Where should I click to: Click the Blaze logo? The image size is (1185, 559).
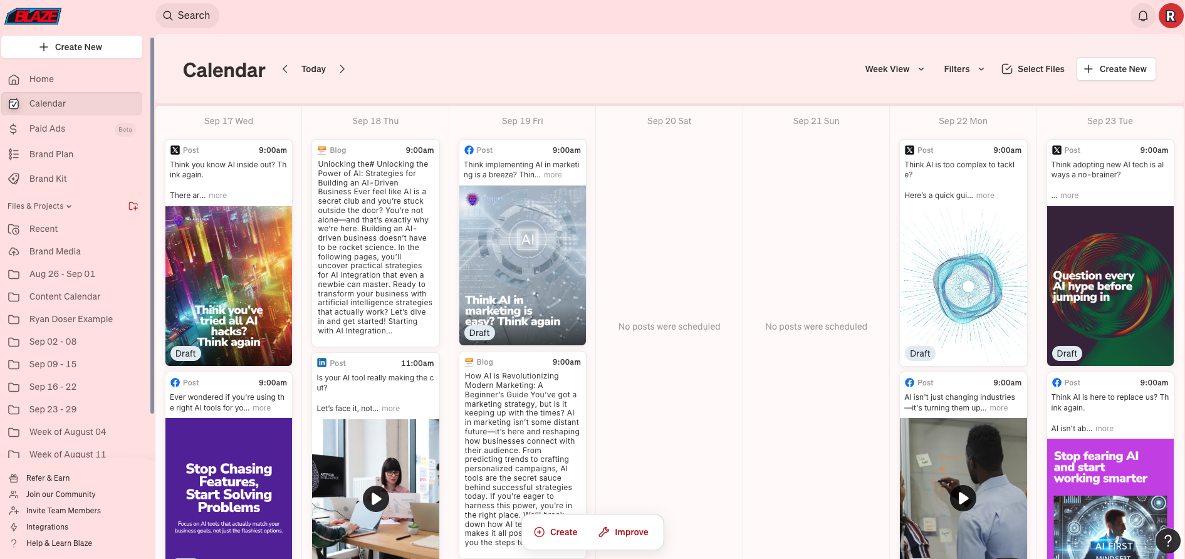point(33,16)
